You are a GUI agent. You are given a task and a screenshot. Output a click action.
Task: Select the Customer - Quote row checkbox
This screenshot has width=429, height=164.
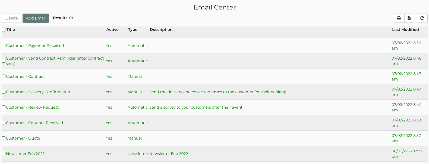pos(4,138)
